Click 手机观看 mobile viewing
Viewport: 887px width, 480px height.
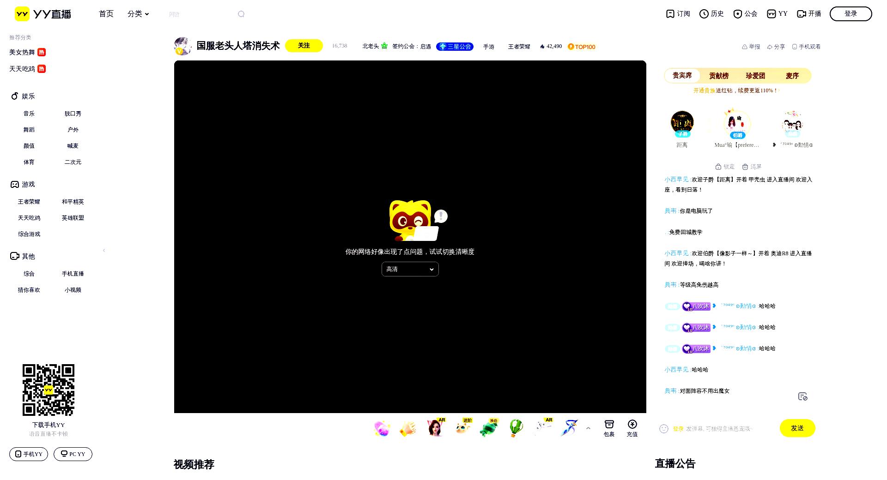pyautogui.click(x=806, y=47)
